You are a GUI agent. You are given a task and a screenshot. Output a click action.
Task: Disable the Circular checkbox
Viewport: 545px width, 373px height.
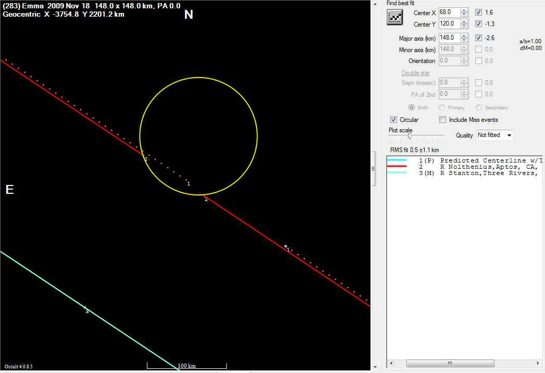click(x=394, y=120)
